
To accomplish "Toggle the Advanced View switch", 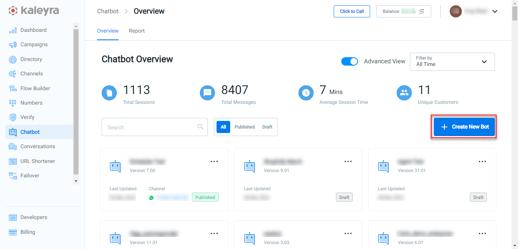I will click(350, 61).
